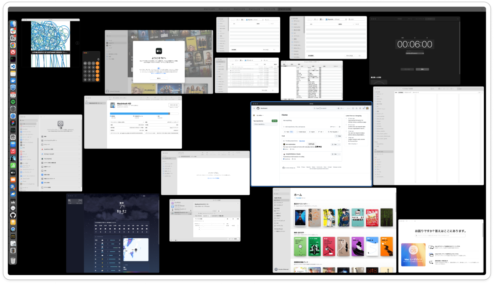Switch to the デスクトップ 1 space

click(209, 9)
